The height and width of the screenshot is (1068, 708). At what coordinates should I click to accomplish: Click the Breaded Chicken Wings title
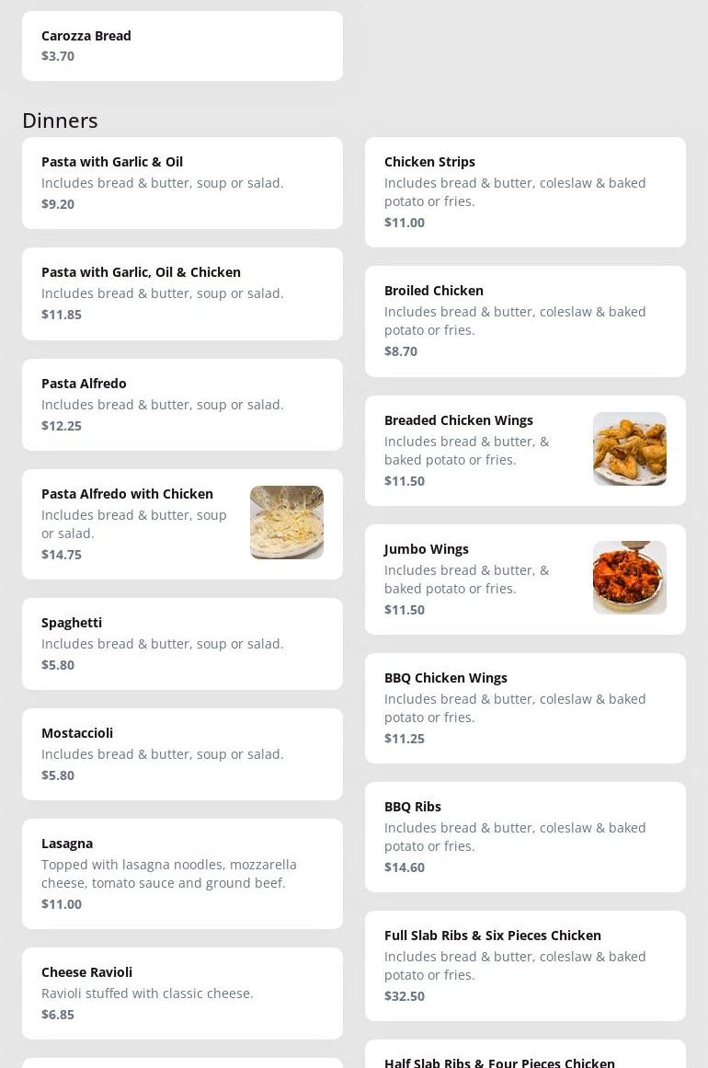458,420
